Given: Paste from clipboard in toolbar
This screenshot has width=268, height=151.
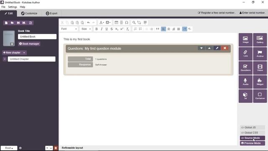Looking at the screenshot, I should click(x=72, y=23).
